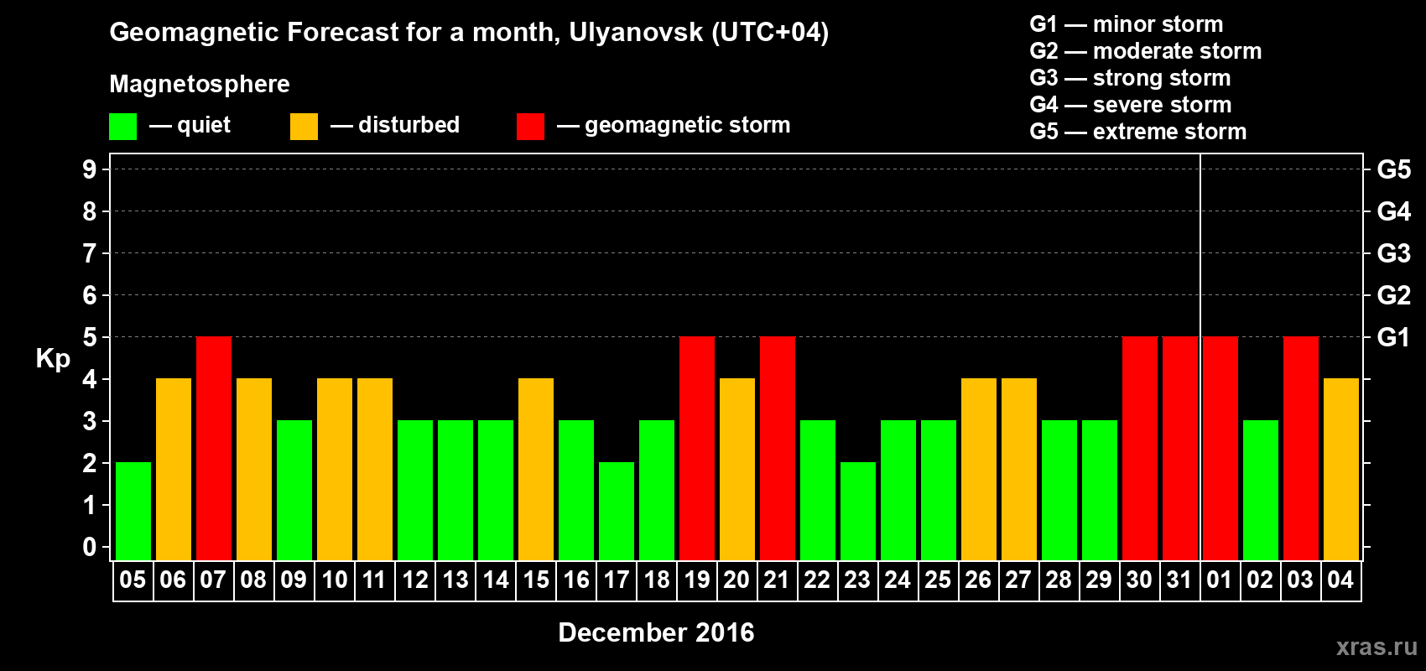Click Kp value 0 on left axis
Viewport: 1426px width, 671px height.
pyautogui.click(x=90, y=547)
